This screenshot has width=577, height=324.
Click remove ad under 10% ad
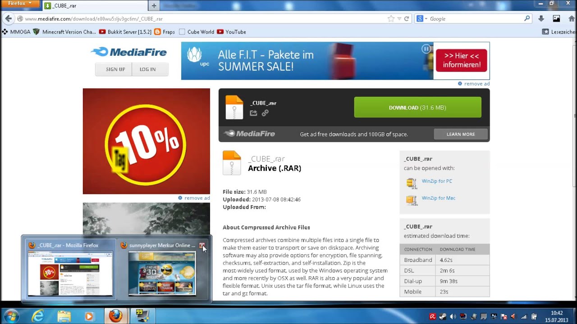click(194, 198)
